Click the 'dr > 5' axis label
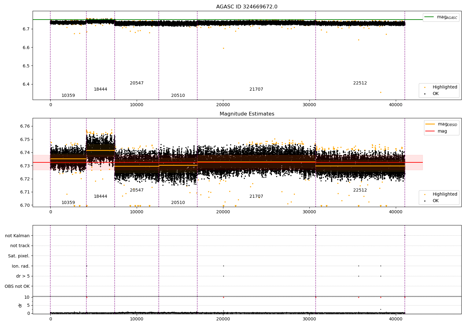This screenshot has width=466, height=326. tap(23, 276)
